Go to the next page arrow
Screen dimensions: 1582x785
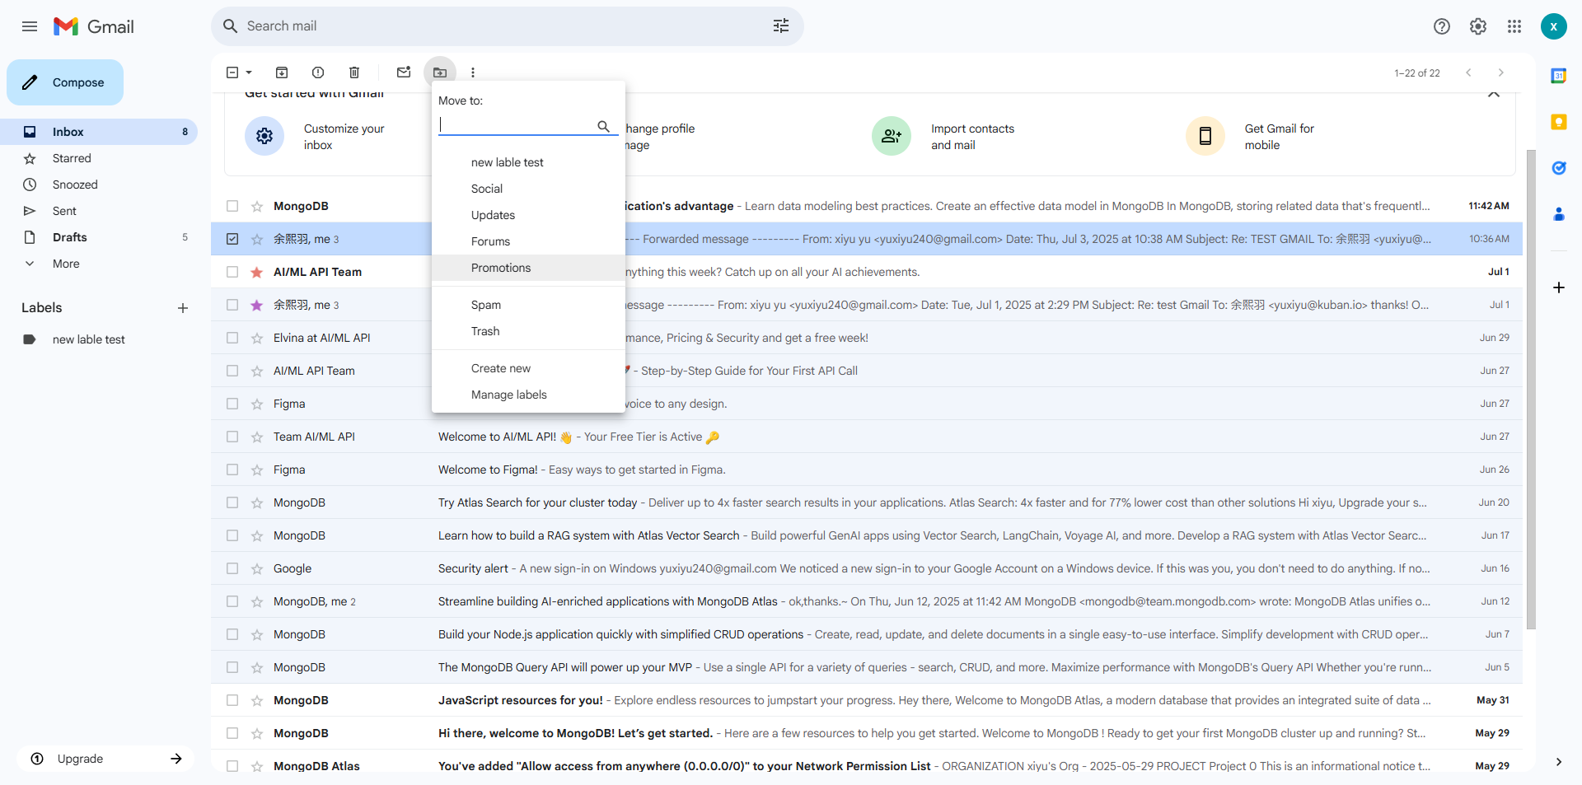click(x=1501, y=72)
